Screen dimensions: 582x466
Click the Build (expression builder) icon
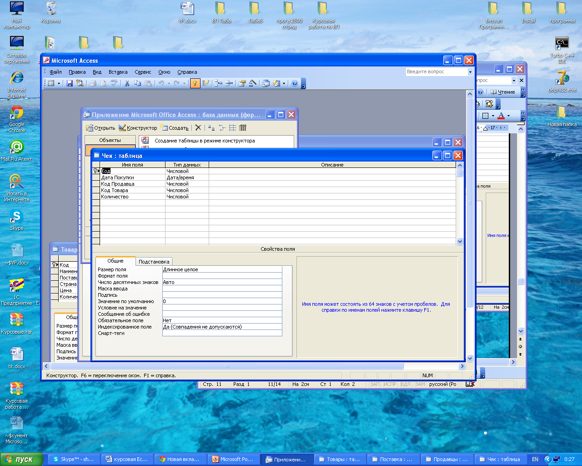[253, 83]
